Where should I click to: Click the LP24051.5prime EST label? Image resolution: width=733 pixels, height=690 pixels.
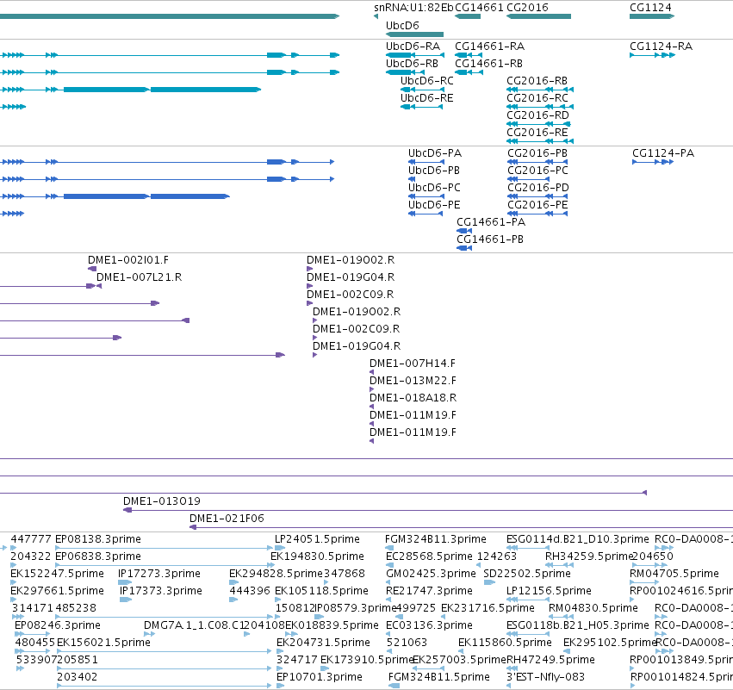tap(317, 539)
